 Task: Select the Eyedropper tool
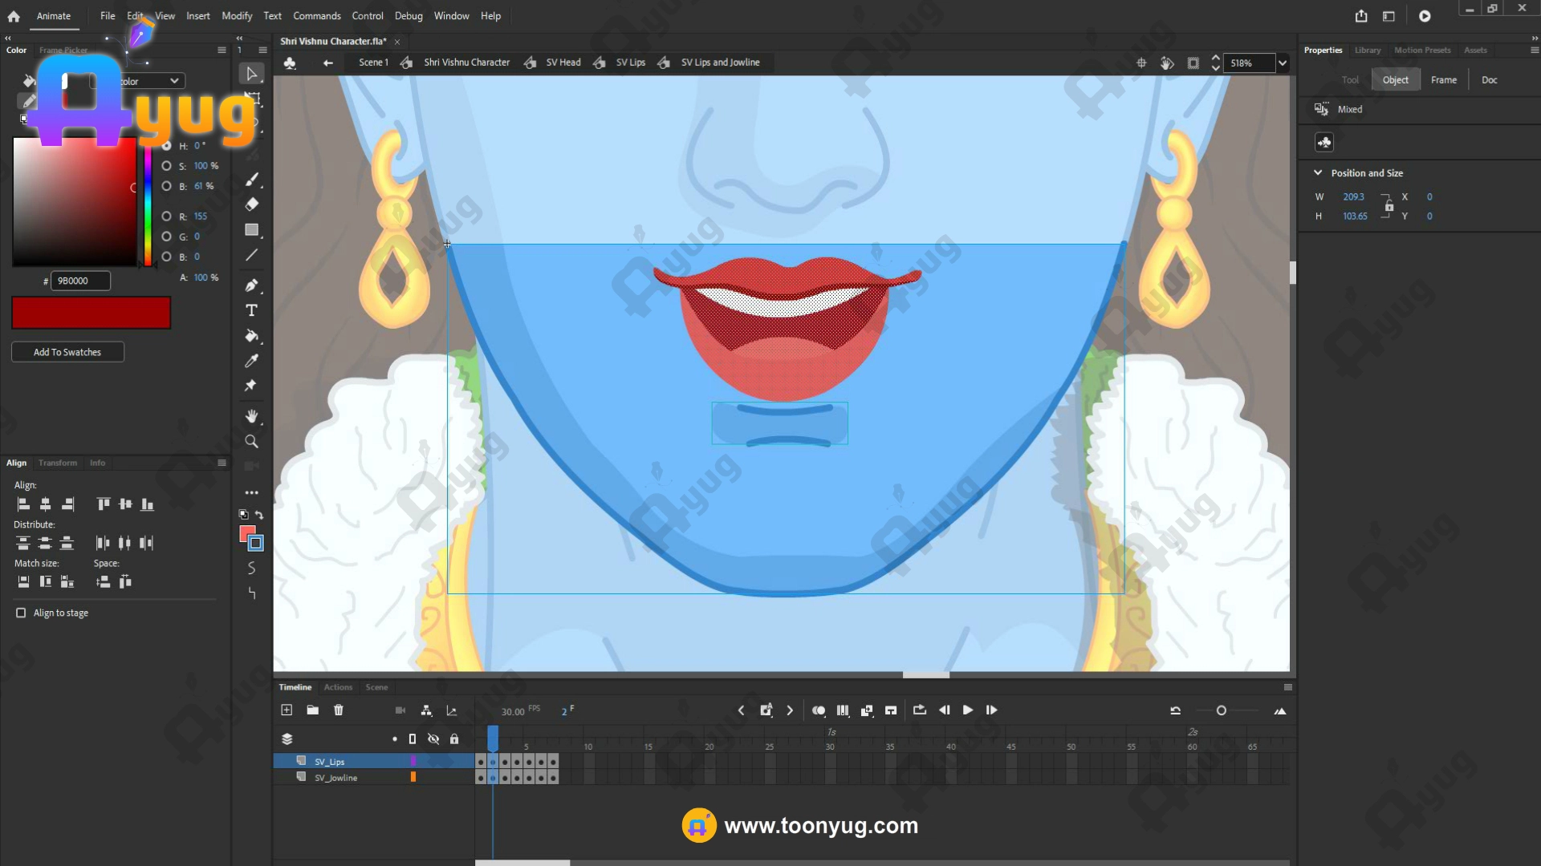click(251, 361)
